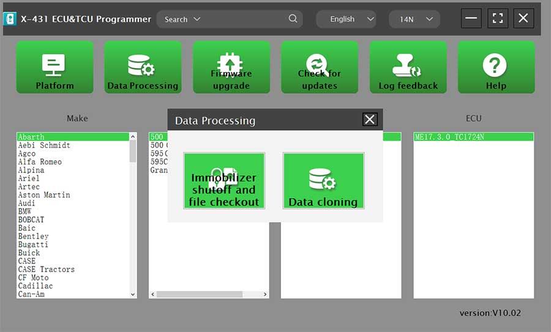Select the Gran model row

tap(159, 170)
